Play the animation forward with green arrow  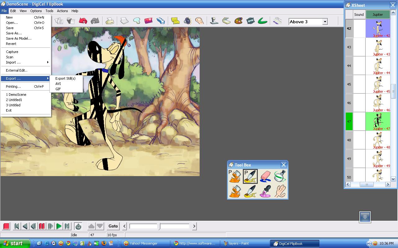[x=59, y=226]
